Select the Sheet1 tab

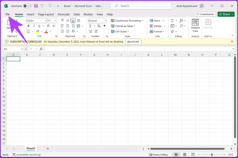(31, 148)
